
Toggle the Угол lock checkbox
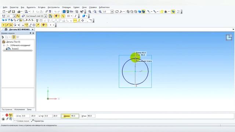pos(81,116)
